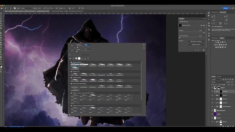235x132 pixels.
Task: Toggle lock all padlock in Layers panel
Action: 224,85
